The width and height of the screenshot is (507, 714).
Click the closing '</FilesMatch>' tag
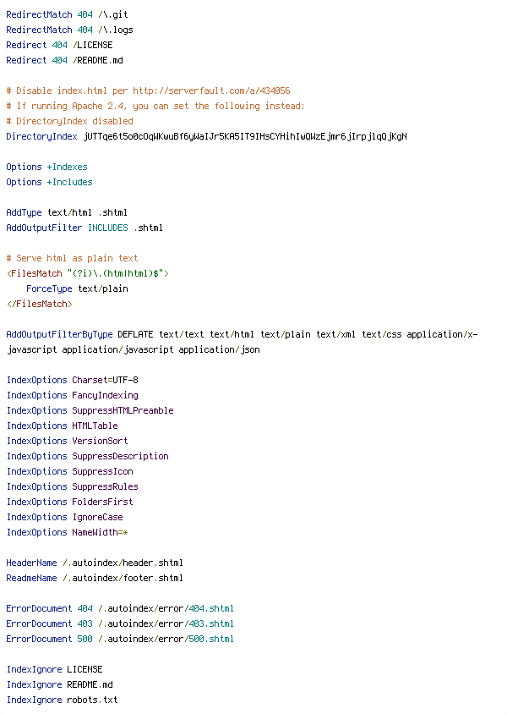click(39, 304)
